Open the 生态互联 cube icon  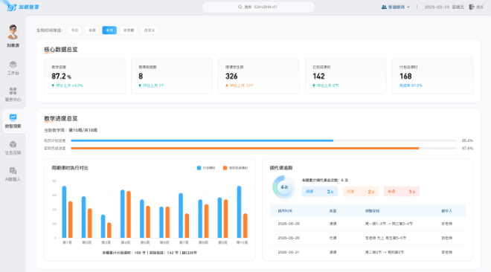13,144
